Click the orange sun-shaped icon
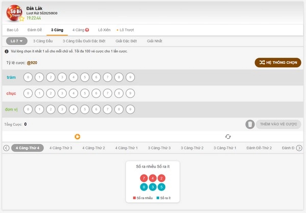The height and width of the screenshot is (213, 306). 78,136
